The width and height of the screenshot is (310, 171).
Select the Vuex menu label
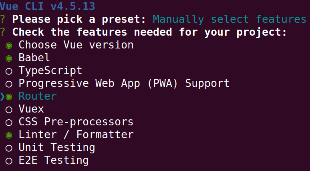pyautogui.click(x=31, y=109)
